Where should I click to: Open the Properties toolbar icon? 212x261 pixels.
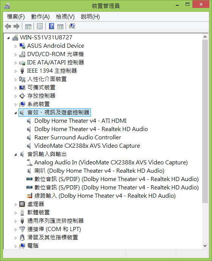[x=40, y=26]
